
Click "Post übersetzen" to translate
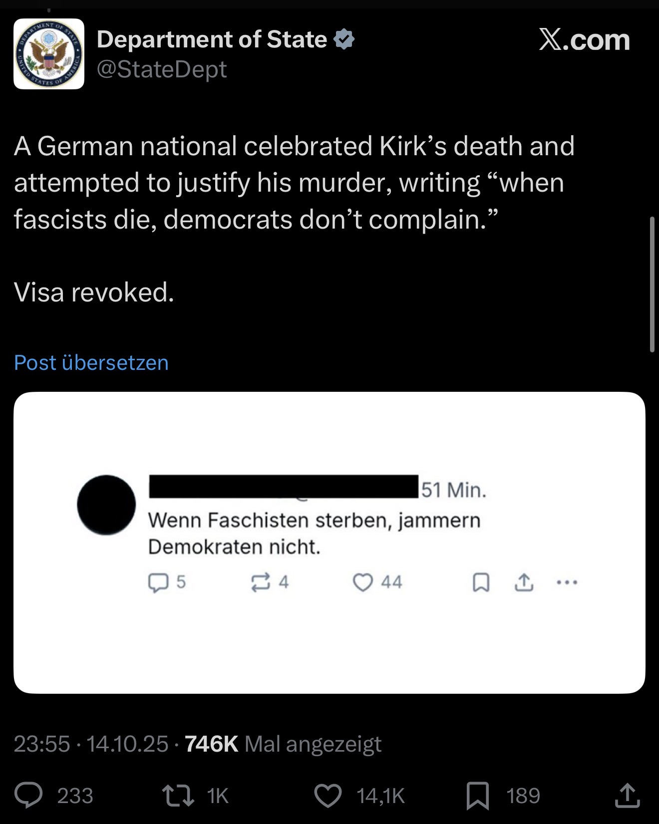coord(91,362)
